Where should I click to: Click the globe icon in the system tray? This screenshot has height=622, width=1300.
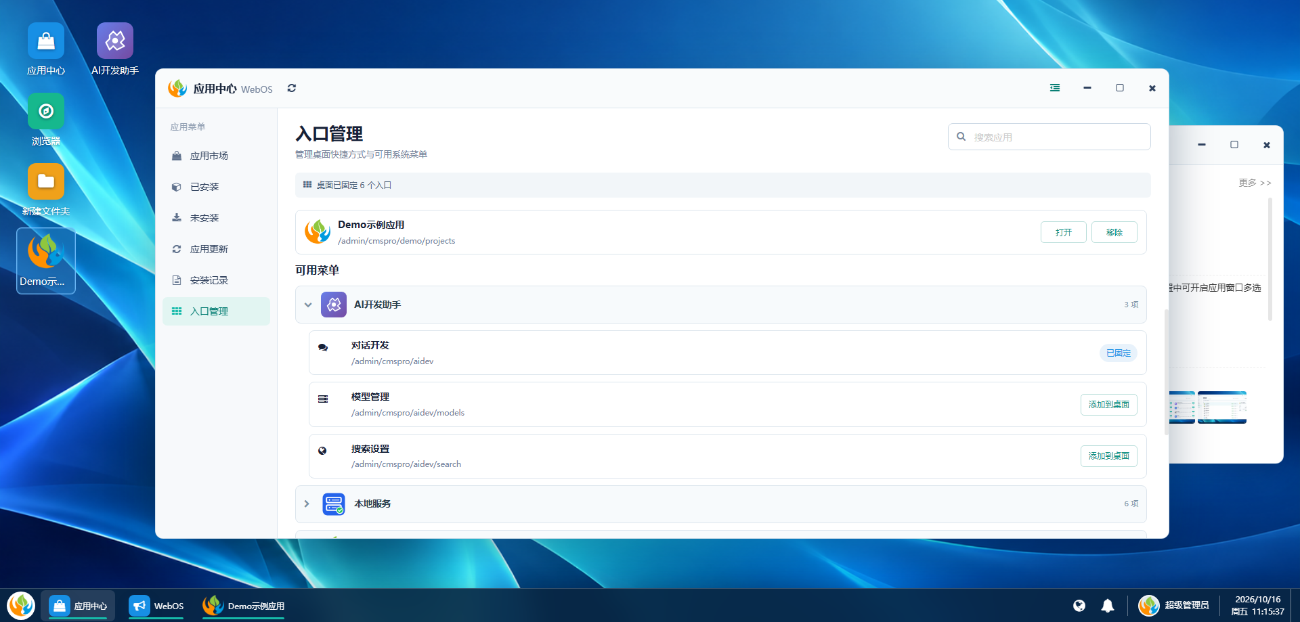click(x=1079, y=606)
